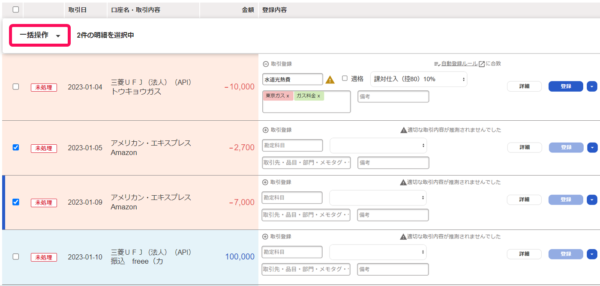
Task: Click 取引先・品目 tag field in -2,700 row
Action: coord(306,163)
